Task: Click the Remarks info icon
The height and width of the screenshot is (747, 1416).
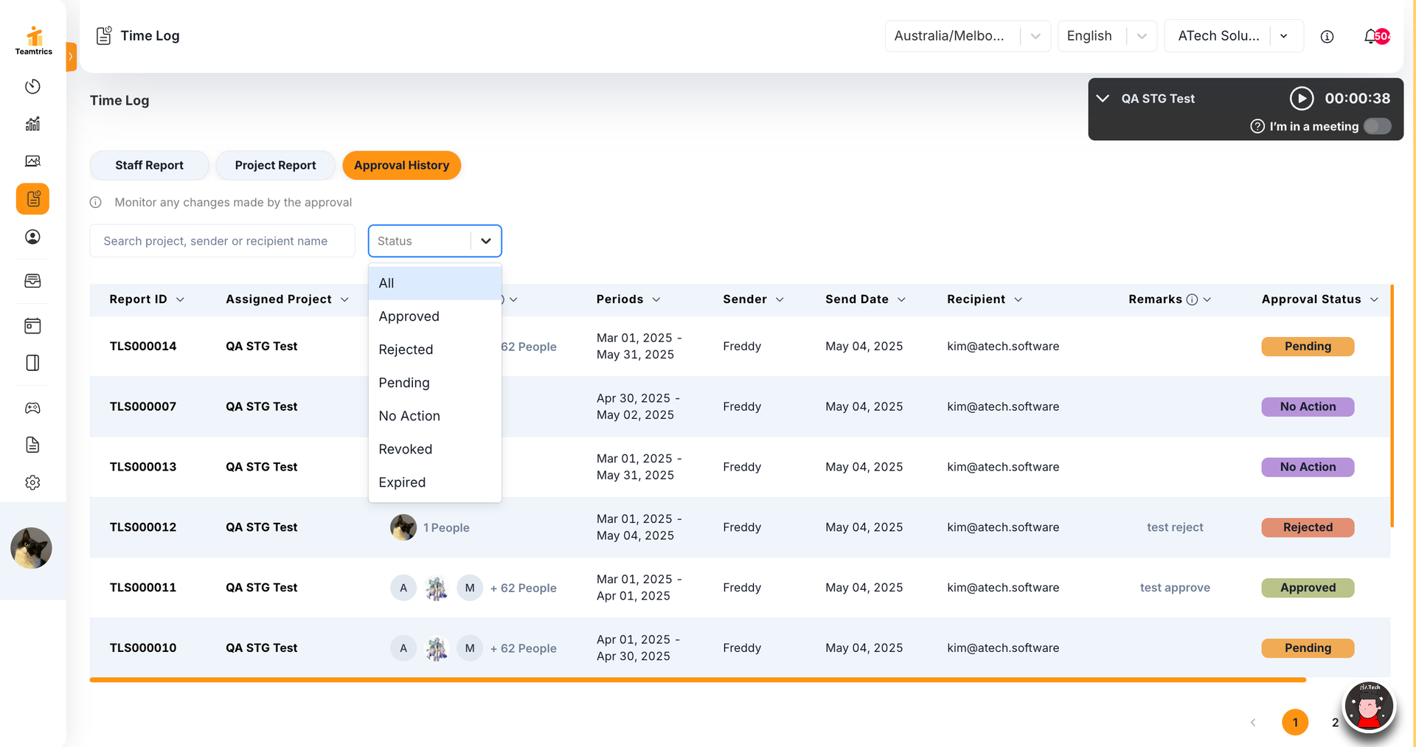Action: tap(1192, 299)
